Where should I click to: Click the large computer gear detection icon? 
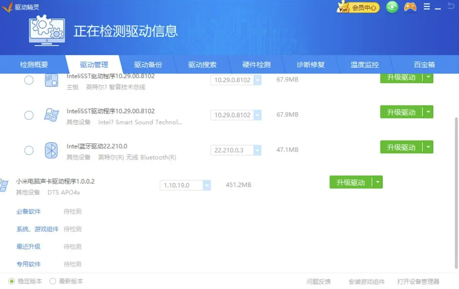coord(47,30)
